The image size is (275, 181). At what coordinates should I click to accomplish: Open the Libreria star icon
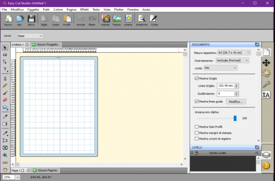pyautogui.click(x=128, y=20)
